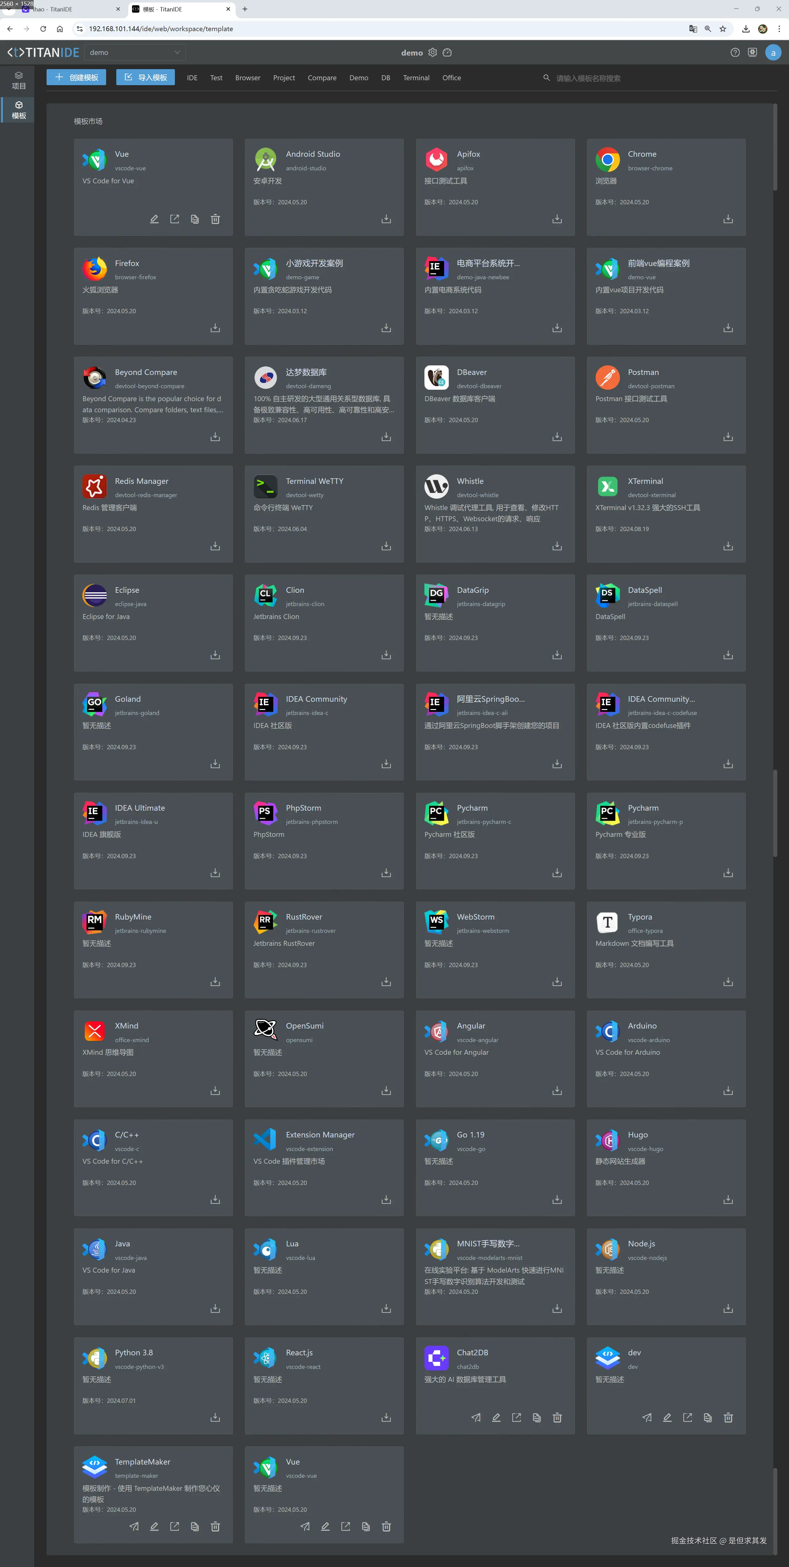Click the 创建模板 button
The width and height of the screenshot is (789, 1567).
76,77
